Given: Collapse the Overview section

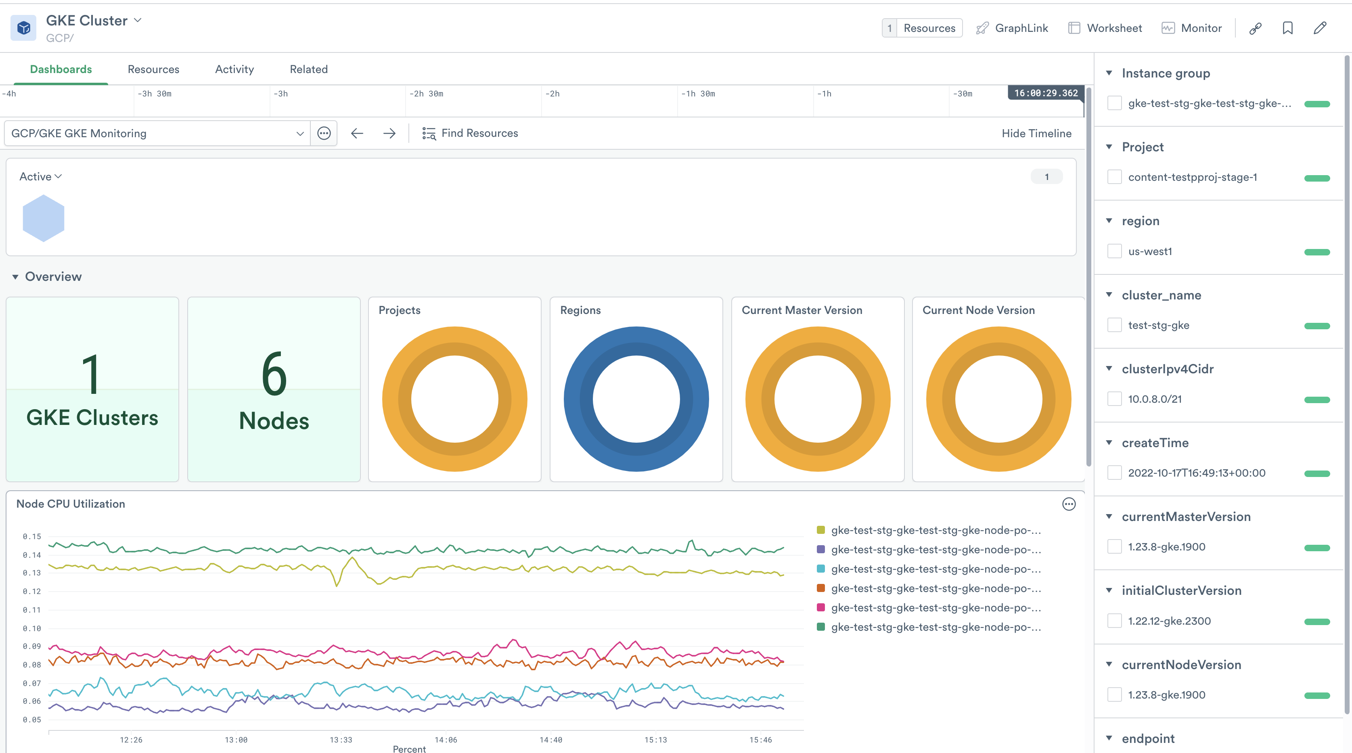Looking at the screenshot, I should [x=15, y=277].
